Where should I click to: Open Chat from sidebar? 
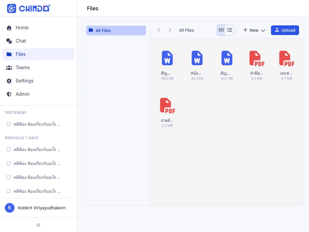(x=38, y=41)
